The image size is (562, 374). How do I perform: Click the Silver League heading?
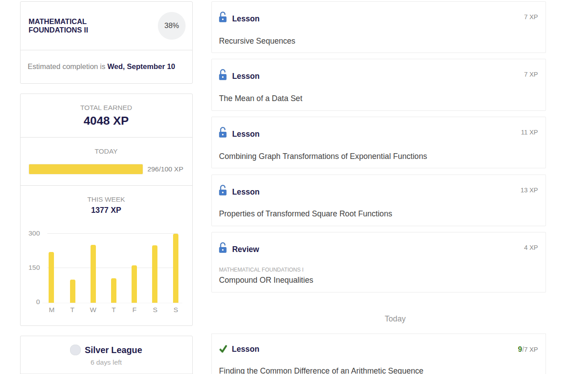[113, 350]
